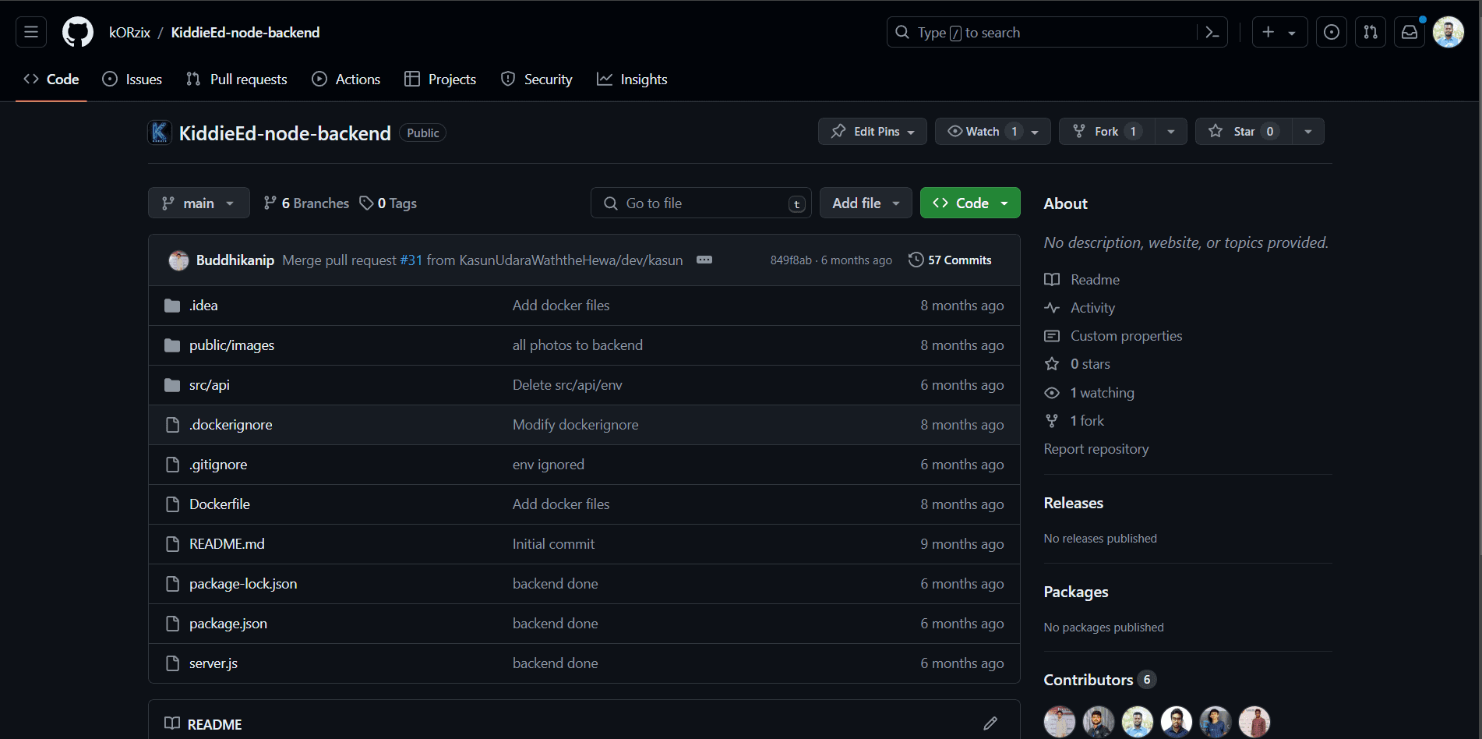Image resolution: width=1482 pixels, height=739 pixels.
Task: Edit README with pencil icon
Action: click(990, 723)
